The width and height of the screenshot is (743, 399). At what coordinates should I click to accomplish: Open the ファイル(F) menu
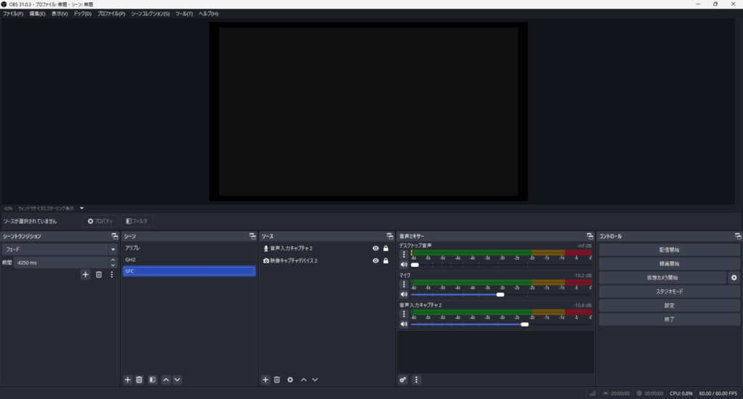tap(13, 14)
